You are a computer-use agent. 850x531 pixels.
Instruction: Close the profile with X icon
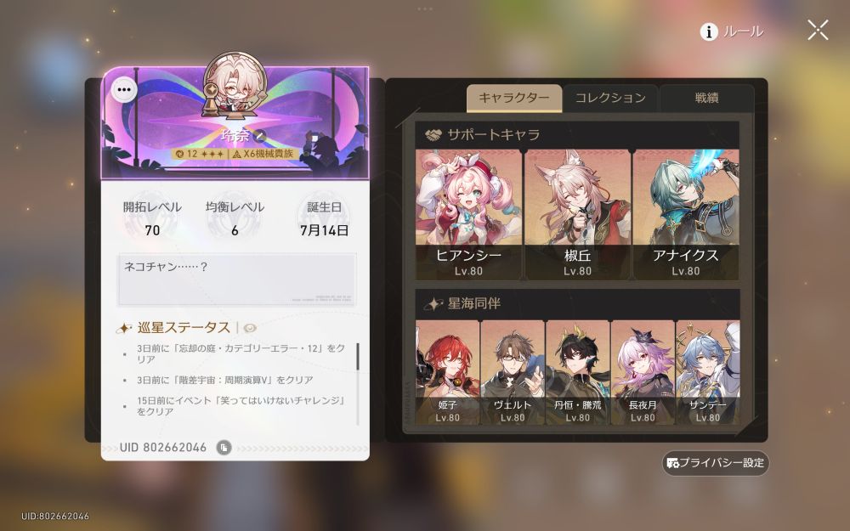pyautogui.click(x=818, y=31)
